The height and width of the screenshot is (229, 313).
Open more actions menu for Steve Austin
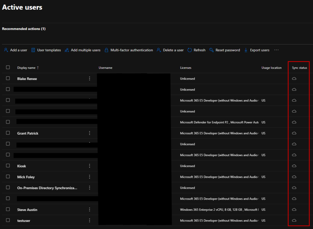pos(90,209)
